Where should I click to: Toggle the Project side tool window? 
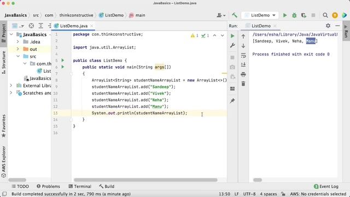4,33
